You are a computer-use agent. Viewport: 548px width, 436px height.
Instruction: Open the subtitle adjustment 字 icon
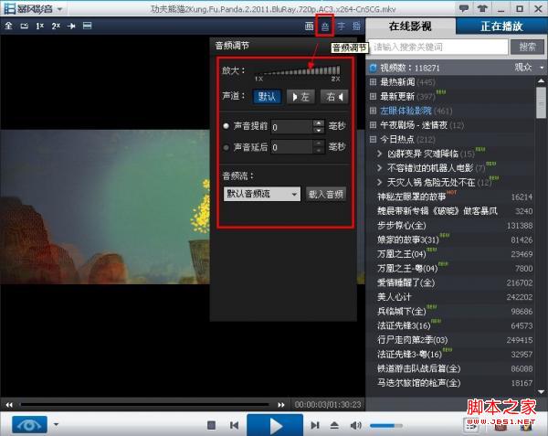(341, 27)
